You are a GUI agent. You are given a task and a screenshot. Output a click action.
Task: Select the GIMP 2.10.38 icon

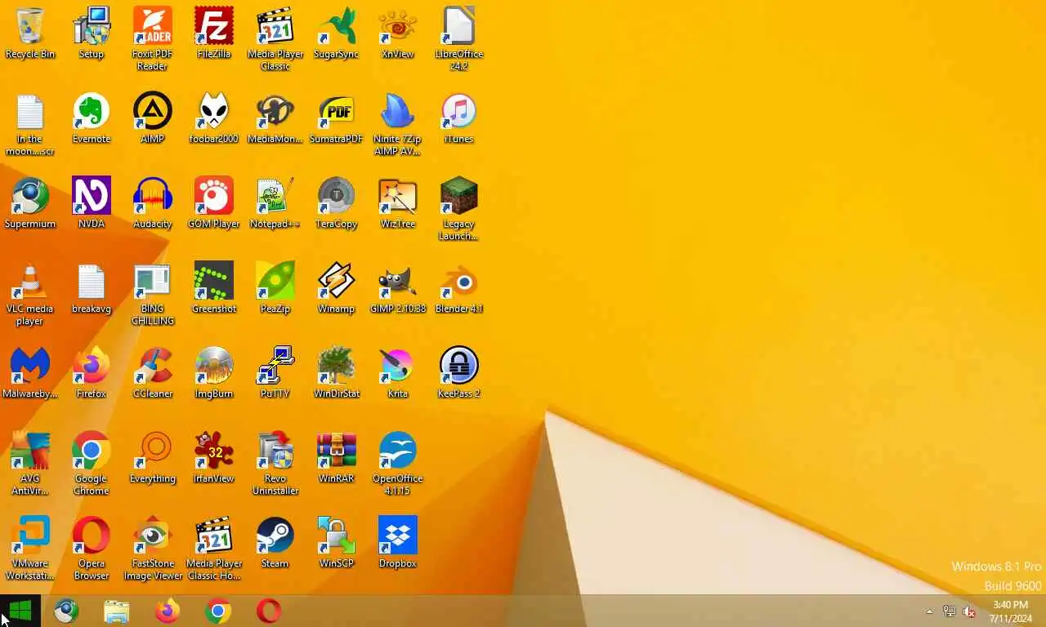click(x=398, y=281)
